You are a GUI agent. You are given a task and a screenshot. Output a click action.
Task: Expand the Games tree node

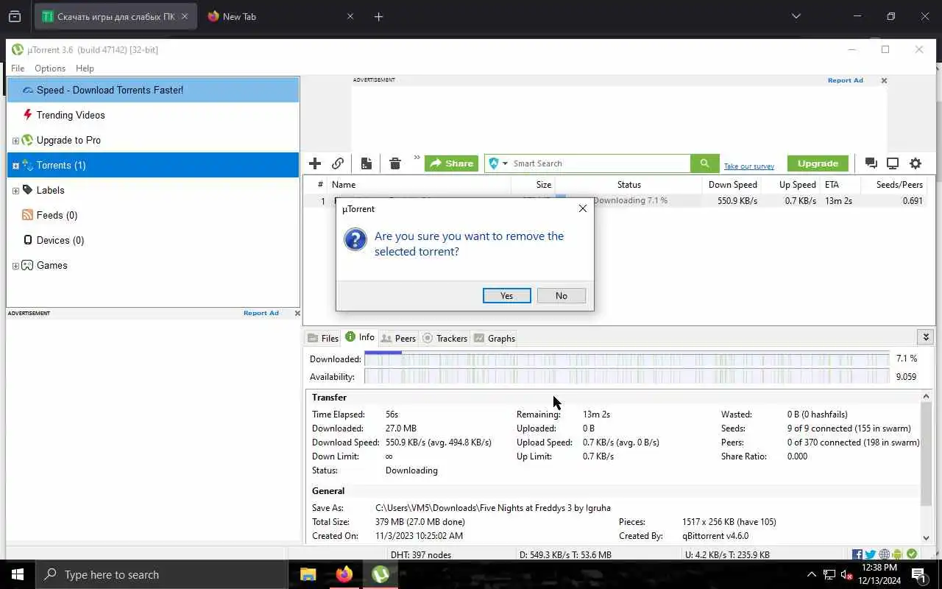15,266
